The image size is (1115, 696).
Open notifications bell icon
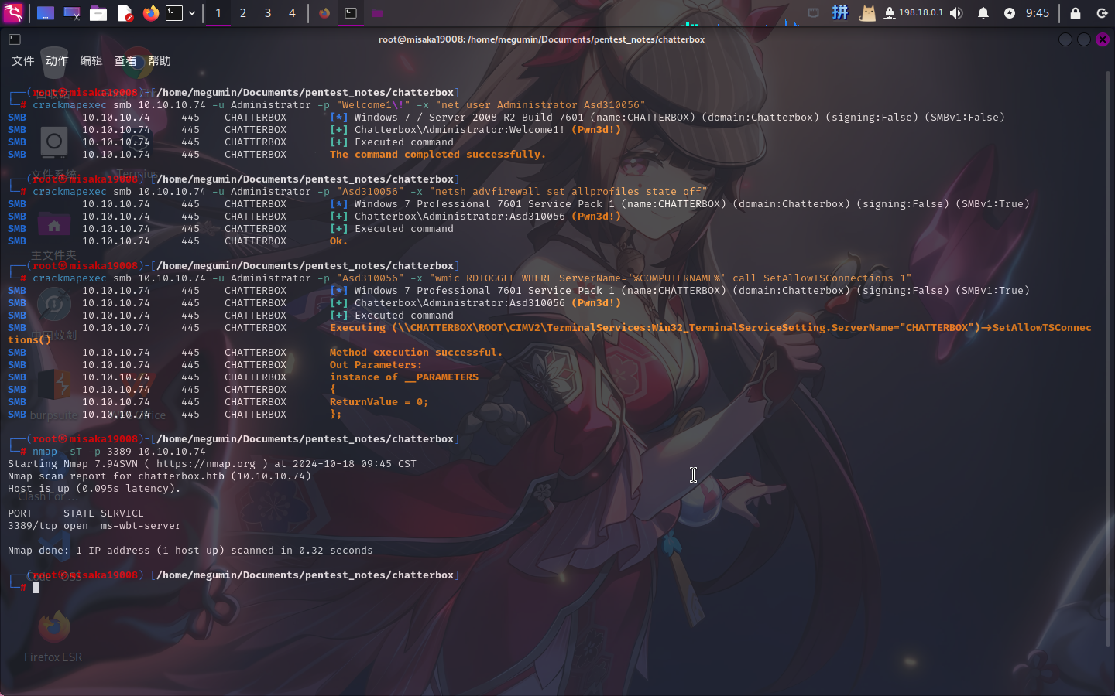tap(983, 13)
